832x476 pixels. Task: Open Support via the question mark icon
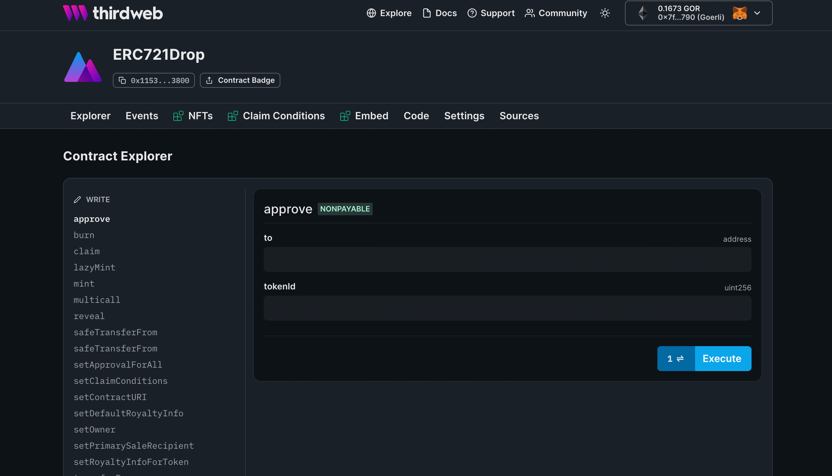tap(472, 13)
